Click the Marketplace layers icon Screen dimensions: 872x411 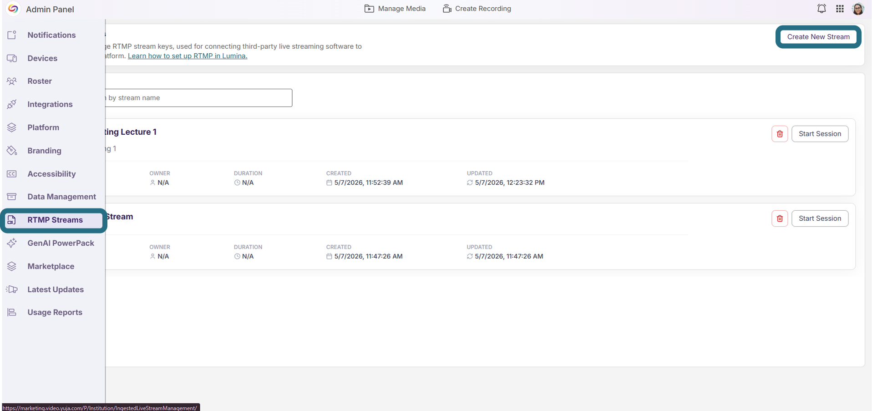click(12, 266)
